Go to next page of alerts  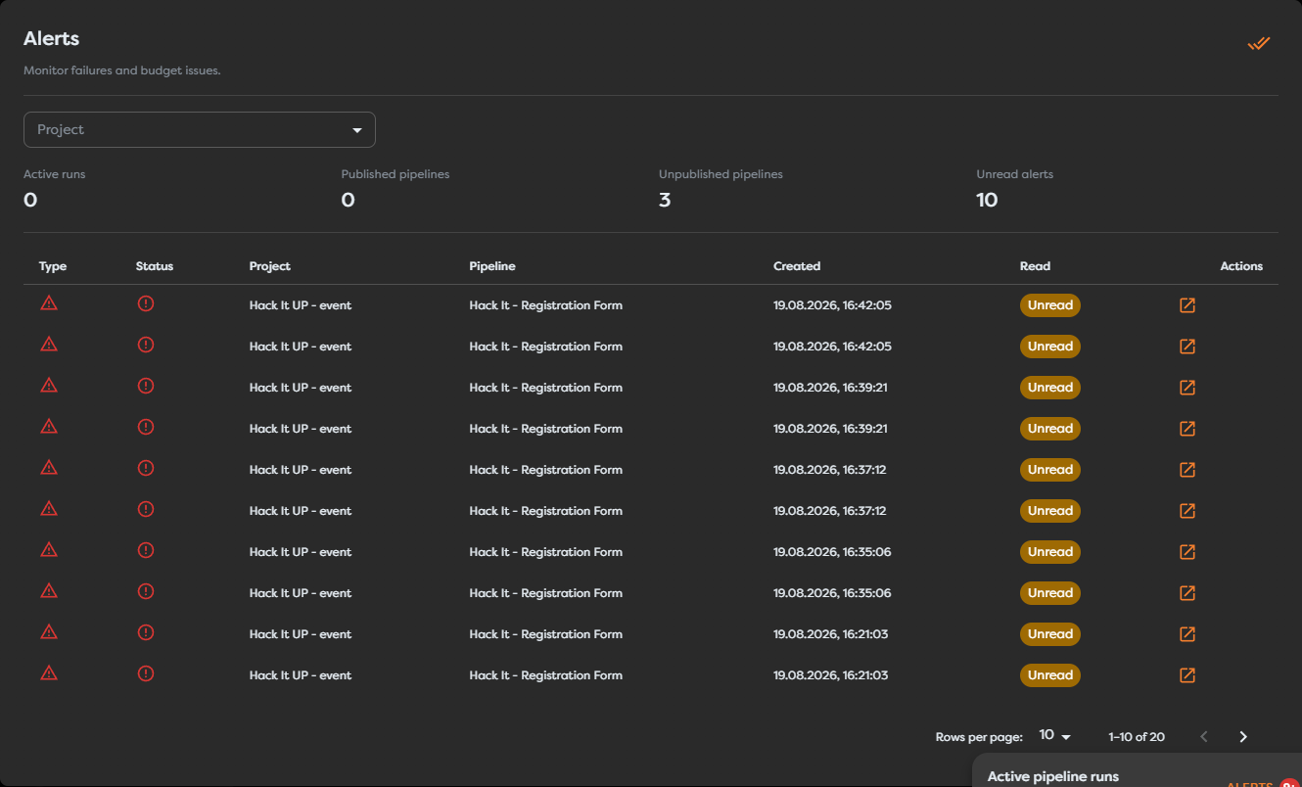pyautogui.click(x=1243, y=737)
